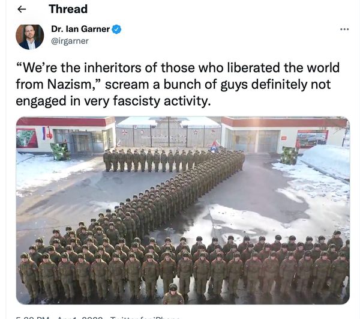
Task: Select the tweet text about inheritors
Action: click(178, 84)
